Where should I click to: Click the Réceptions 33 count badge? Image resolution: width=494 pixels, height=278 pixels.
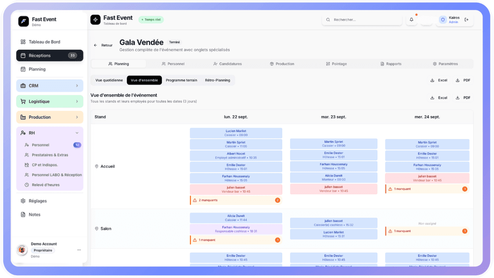(73, 56)
